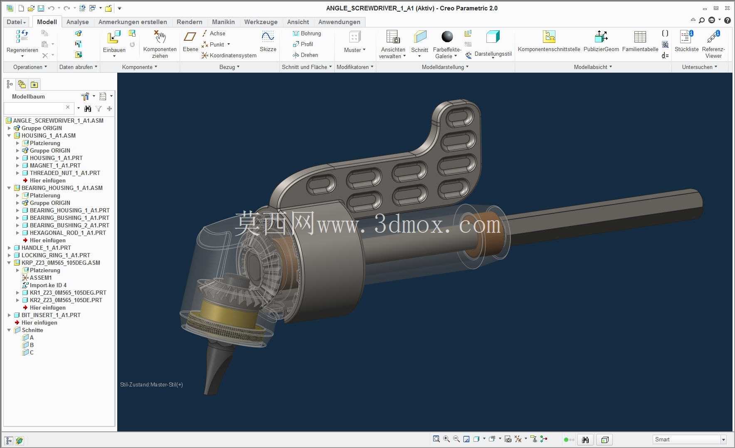Open the Stückliste bill of materials
Viewport: 735px width, 448px height.
click(686, 37)
